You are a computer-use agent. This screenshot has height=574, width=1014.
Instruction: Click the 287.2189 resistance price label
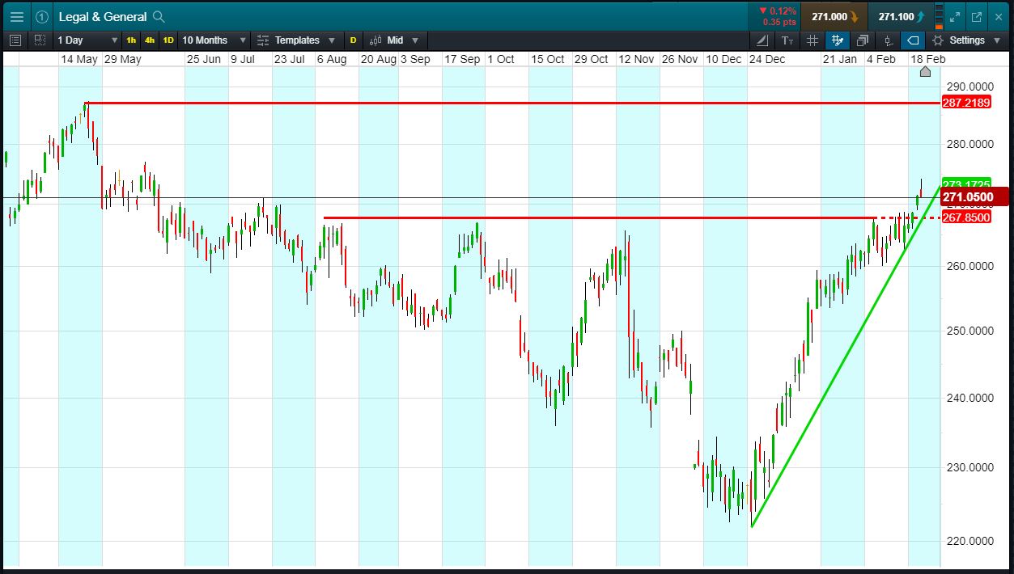tap(966, 103)
